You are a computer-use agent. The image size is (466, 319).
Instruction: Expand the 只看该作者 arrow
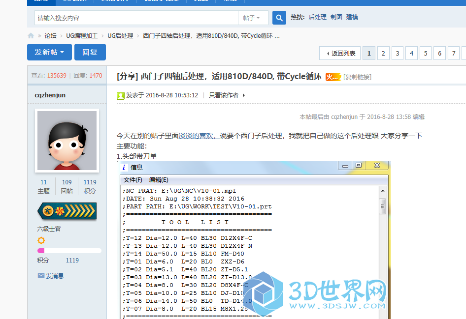coord(244,95)
